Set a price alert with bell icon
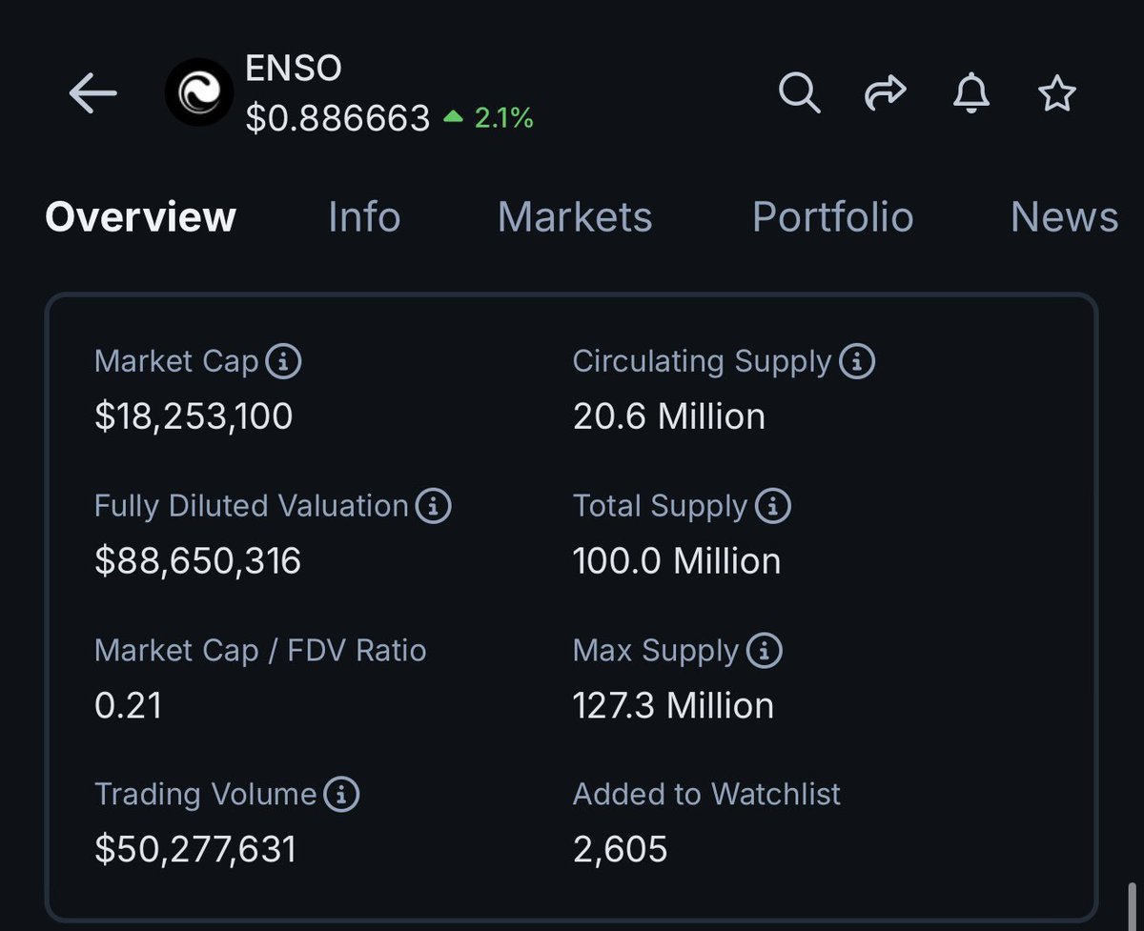 tap(970, 93)
